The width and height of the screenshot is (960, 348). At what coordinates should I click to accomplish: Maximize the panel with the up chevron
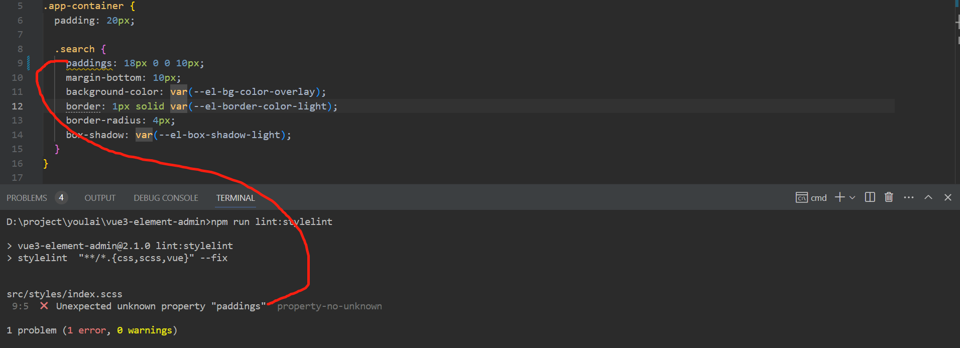928,197
